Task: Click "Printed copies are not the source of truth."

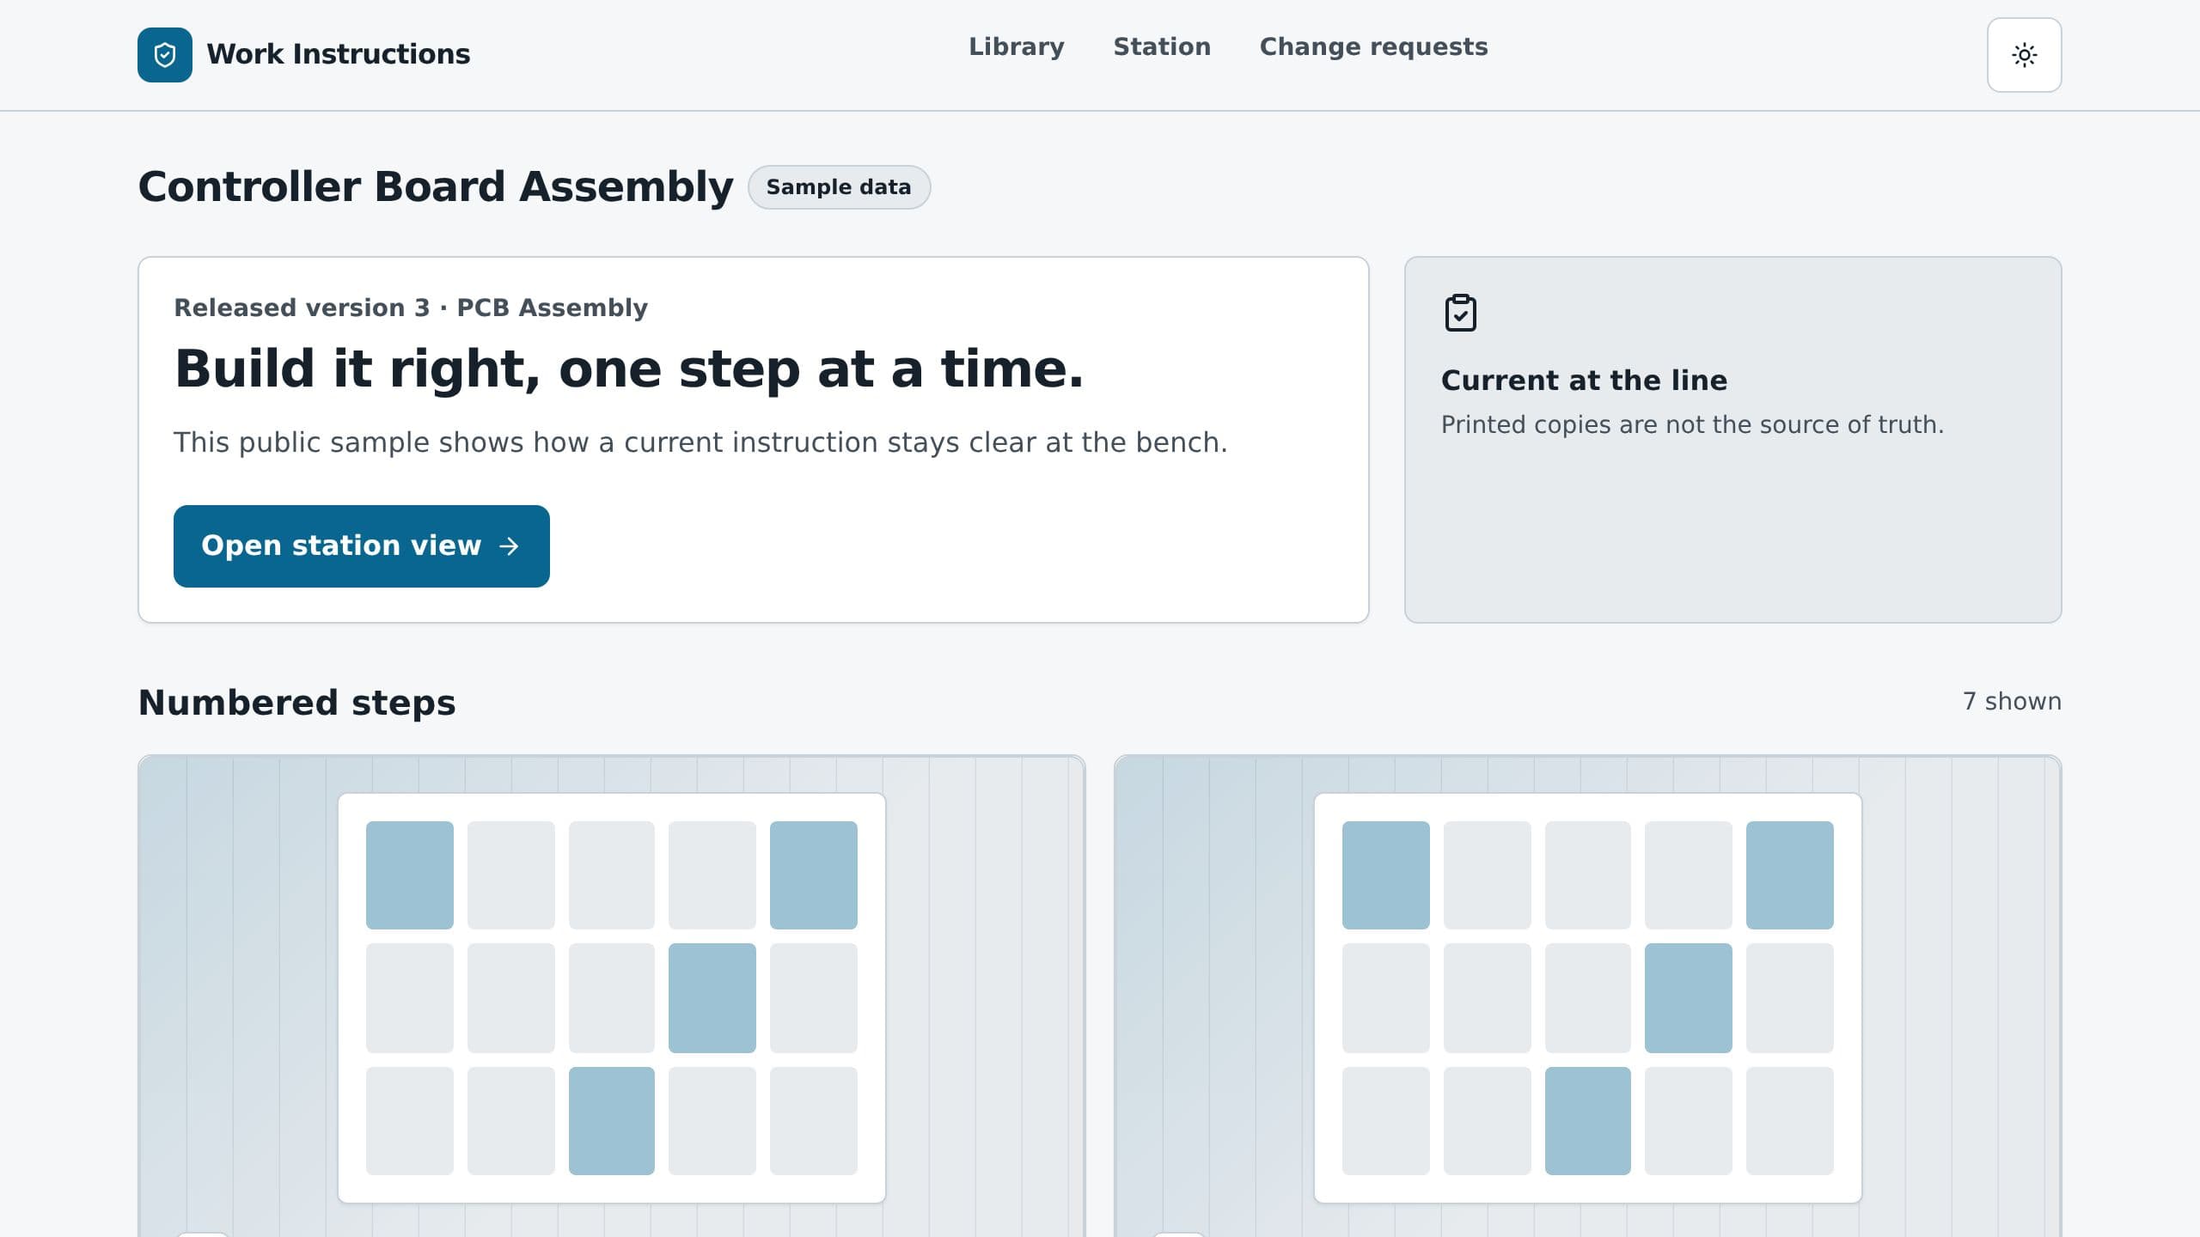Action: pyautogui.click(x=1692, y=424)
